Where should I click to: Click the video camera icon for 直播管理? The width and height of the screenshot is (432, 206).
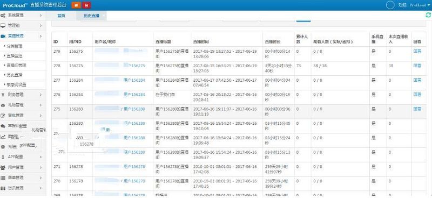3,36
